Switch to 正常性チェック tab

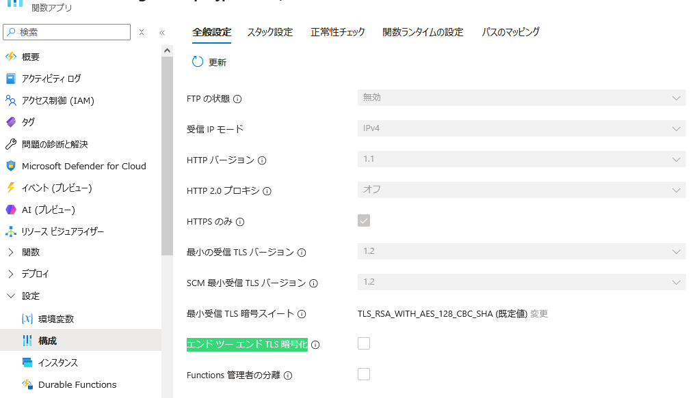click(337, 32)
